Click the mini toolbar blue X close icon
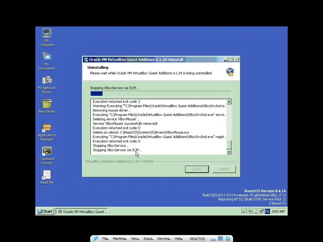 [228, 239]
